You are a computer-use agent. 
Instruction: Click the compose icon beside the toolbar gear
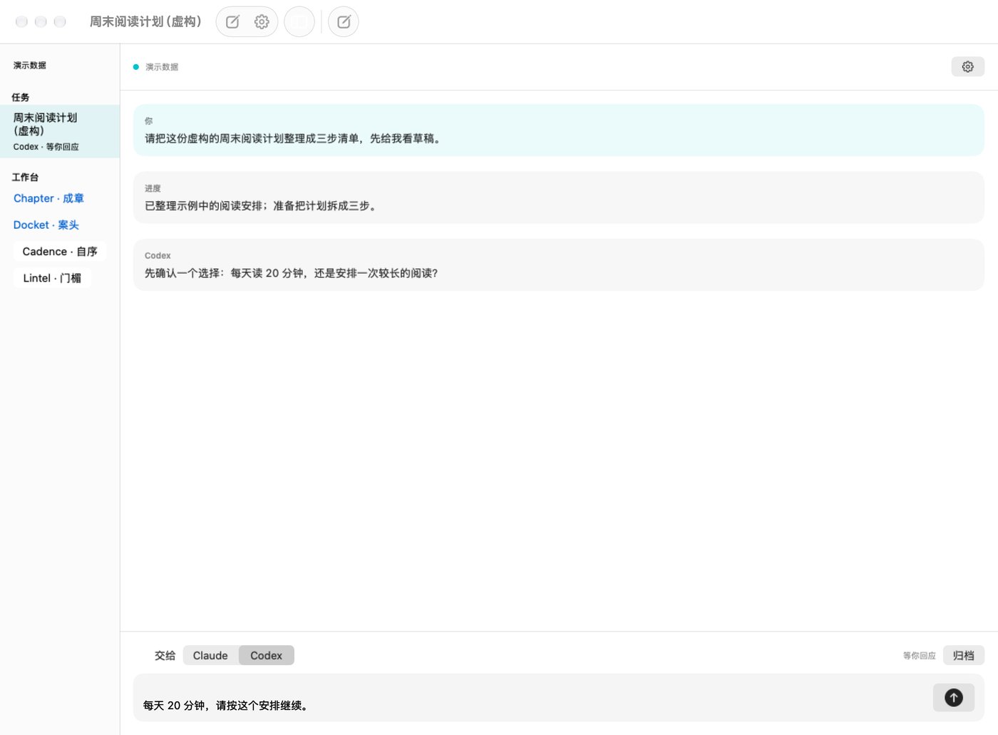click(232, 22)
